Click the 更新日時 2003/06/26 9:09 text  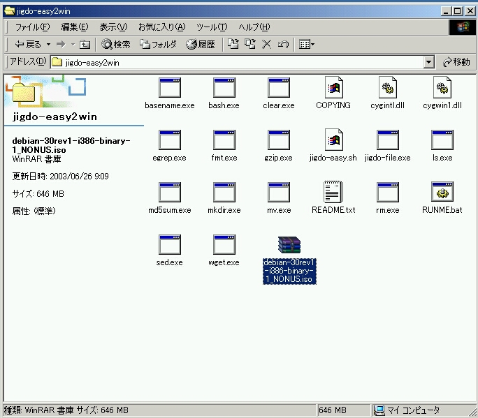[60, 177]
